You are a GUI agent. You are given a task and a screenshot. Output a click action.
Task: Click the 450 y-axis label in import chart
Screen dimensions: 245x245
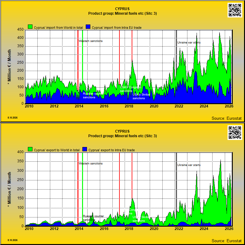click(20, 29)
